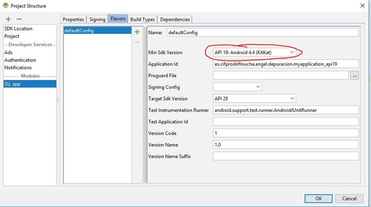Click the red minus to remove the module

(19, 19)
